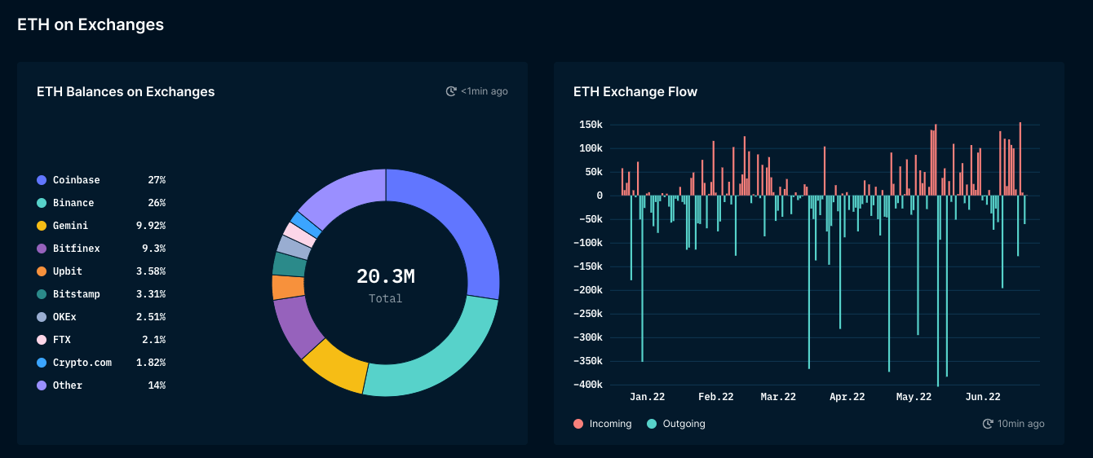The image size is (1093, 458).
Task: Click the 20.3M Total donut center
Action: point(386,284)
